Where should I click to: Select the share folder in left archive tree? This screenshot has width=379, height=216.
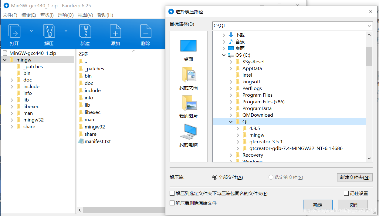point(29,127)
